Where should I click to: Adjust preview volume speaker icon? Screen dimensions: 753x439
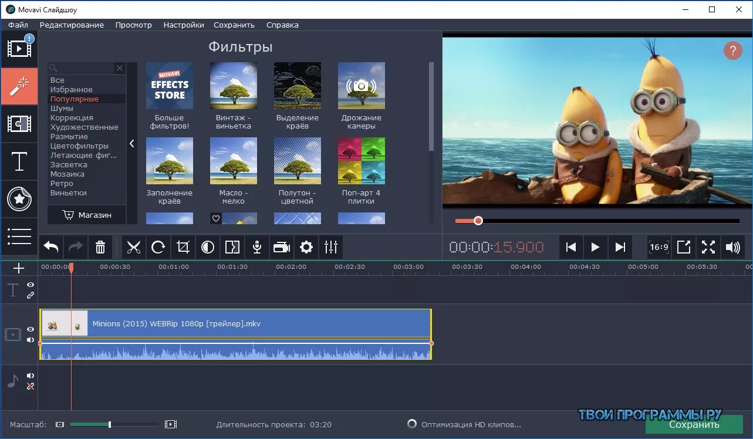tap(733, 247)
